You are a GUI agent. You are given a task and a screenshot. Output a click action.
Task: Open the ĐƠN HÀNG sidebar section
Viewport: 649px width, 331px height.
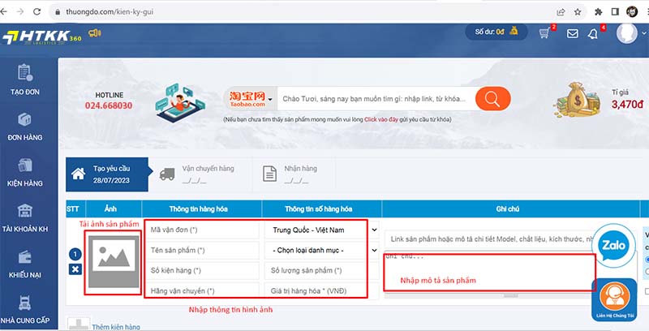click(25, 127)
